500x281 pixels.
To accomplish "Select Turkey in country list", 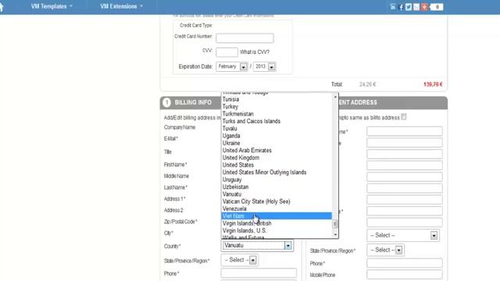I will pos(277,107).
